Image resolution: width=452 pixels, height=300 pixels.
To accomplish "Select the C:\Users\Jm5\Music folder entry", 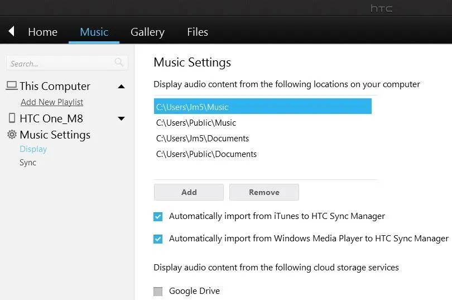I will (x=263, y=107).
